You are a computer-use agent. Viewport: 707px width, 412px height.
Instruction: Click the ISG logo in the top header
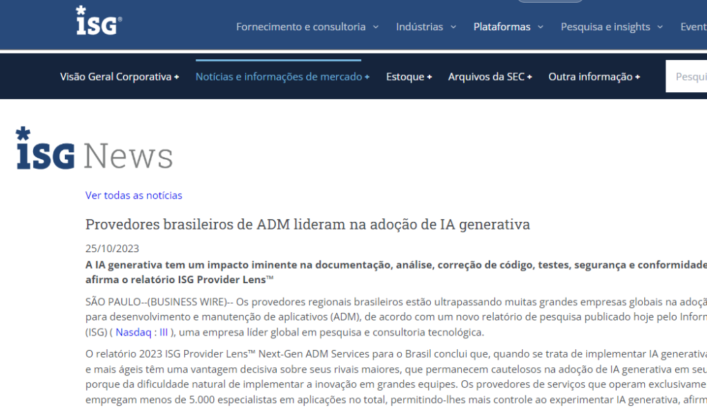coord(99,21)
